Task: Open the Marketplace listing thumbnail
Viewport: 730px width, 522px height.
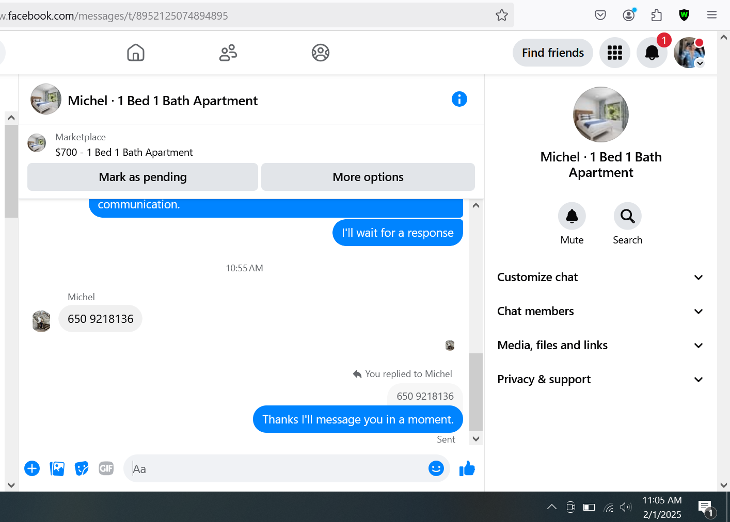Action: tap(37, 143)
